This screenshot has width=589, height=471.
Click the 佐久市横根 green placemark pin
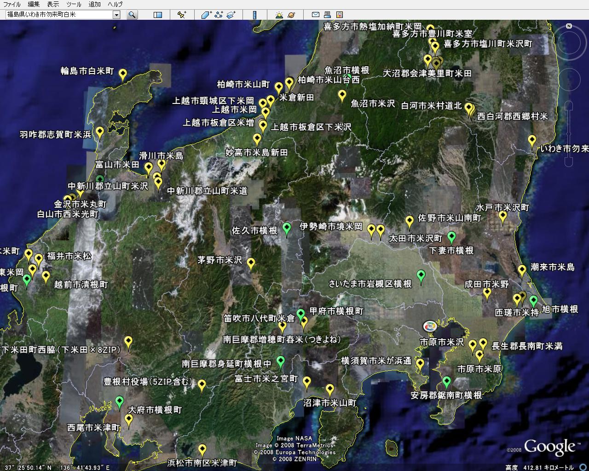[x=287, y=228]
